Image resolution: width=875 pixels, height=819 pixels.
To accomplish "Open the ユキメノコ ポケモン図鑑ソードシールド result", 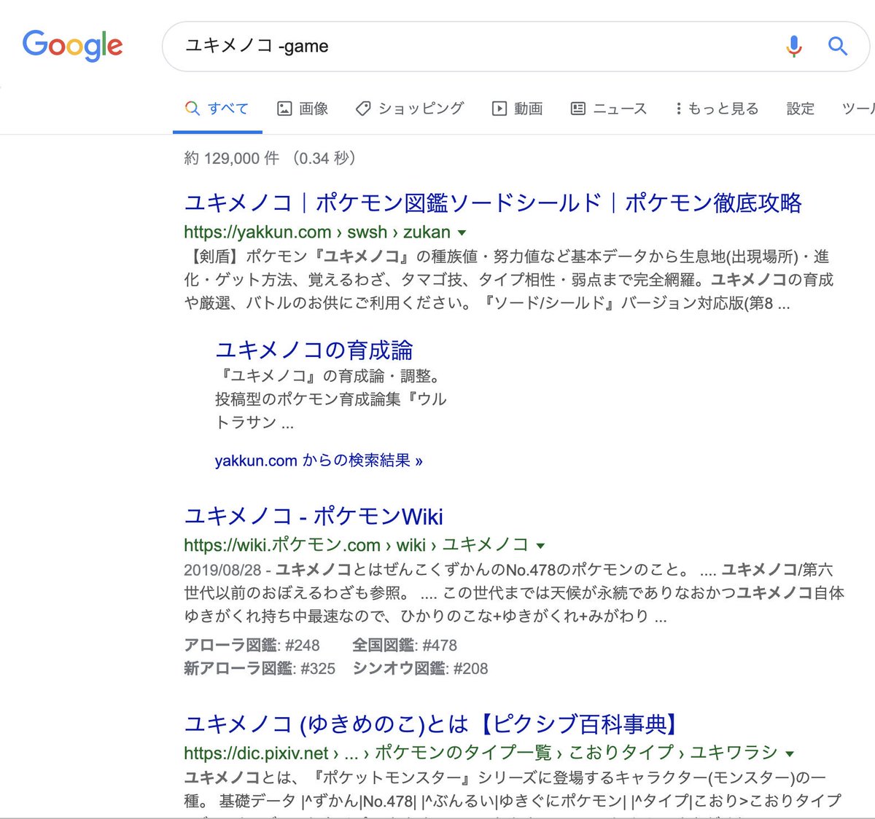I will click(493, 203).
